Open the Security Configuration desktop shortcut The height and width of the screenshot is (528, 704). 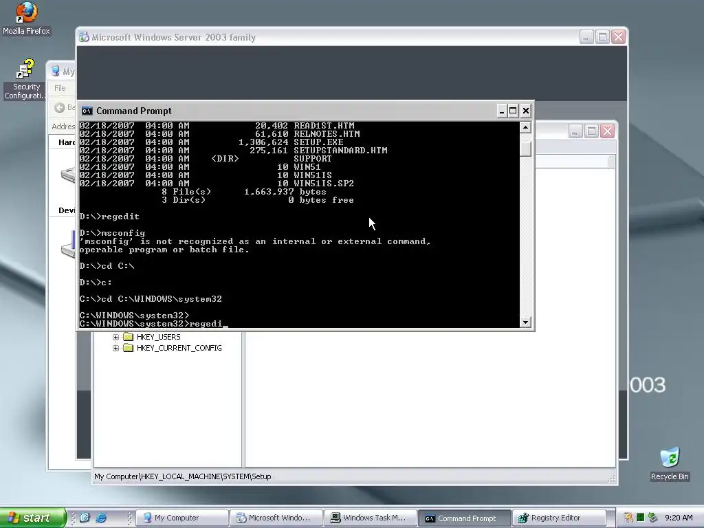tap(25, 80)
